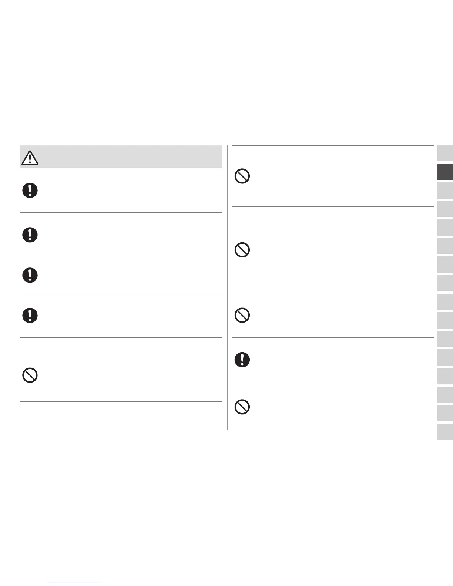Image resolution: width=453 pixels, height=586 pixels.
Task: Select the second prohibition icon in right column
Action: coord(242,250)
